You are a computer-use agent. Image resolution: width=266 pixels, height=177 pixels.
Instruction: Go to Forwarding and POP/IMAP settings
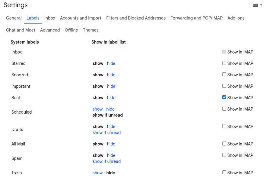click(x=196, y=18)
